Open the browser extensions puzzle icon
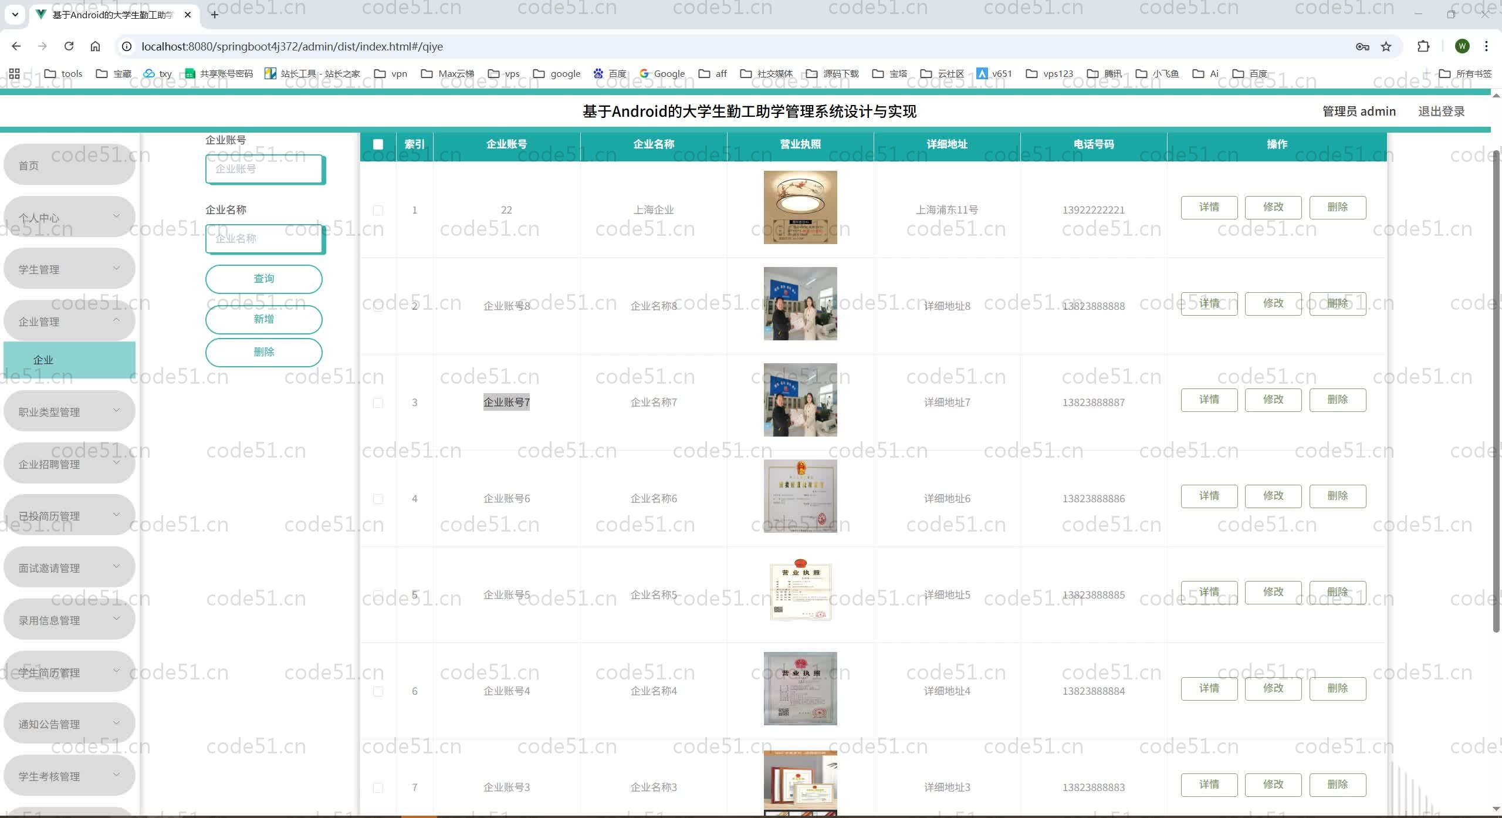The height and width of the screenshot is (818, 1502). tap(1423, 46)
